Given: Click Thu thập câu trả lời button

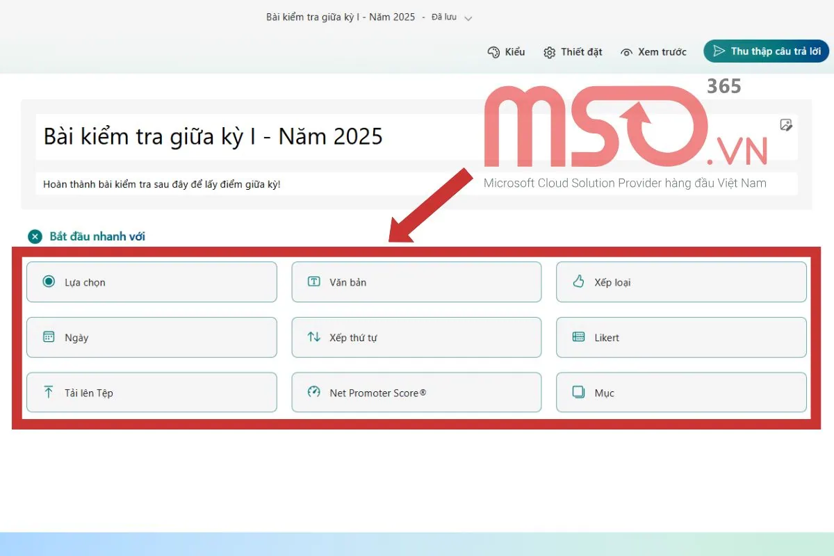Looking at the screenshot, I should click(x=766, y=51).
